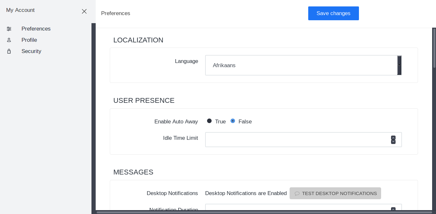
Task: Click the vertical scrollbar on the right
Action: (x=434, y=48)
